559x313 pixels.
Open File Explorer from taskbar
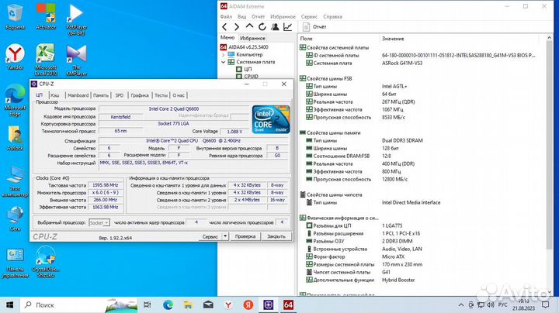[x=188, y=304]
